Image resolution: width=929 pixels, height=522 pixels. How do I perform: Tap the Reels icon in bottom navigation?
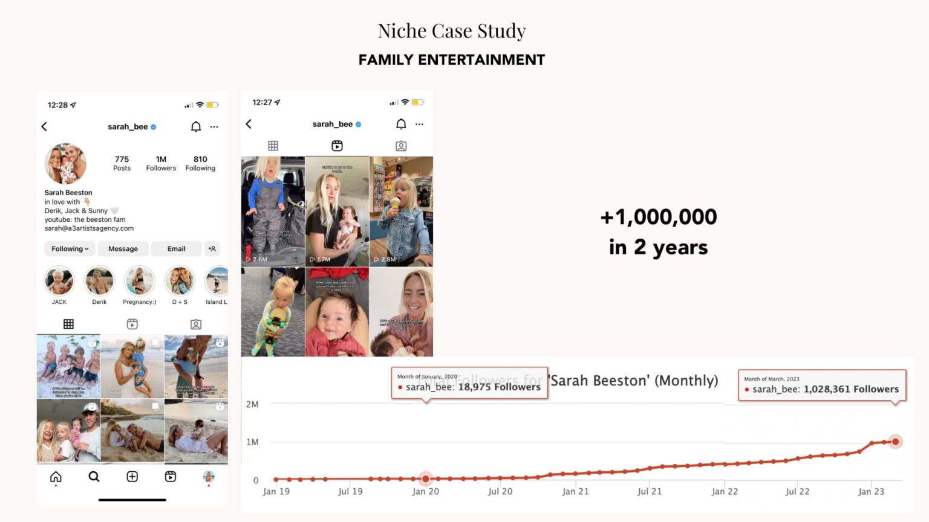[x=169, y=477]
